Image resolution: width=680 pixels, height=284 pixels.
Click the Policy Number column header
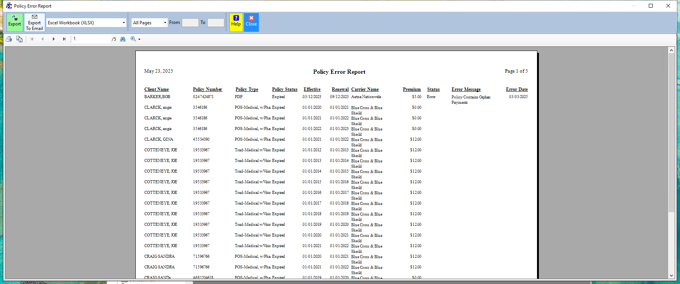207,89
